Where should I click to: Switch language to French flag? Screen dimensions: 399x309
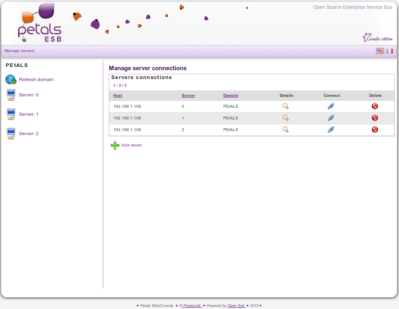(x=390, y=51)
